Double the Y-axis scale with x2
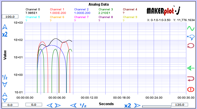The height and width of the screenshot is (109, 197). point(5,34)
